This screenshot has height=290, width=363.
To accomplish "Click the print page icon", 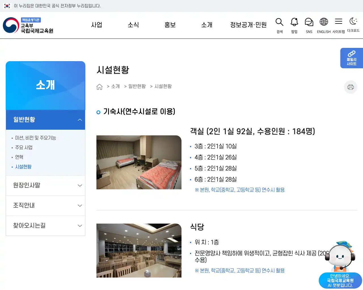I will point(351,87).
